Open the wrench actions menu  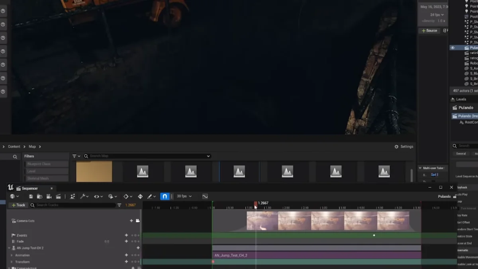[84, 196]
